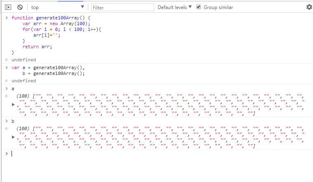
Task: Expand the array output for a
Action: [x=14, y=104]
